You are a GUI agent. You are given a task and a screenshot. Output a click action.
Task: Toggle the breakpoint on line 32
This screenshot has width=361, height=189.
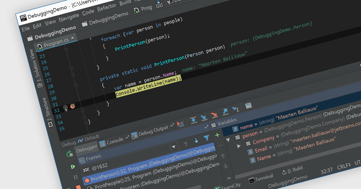coord(73,106)
